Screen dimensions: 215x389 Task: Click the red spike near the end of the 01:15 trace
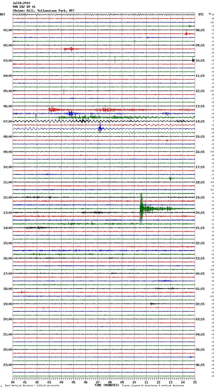click(186, 33)
